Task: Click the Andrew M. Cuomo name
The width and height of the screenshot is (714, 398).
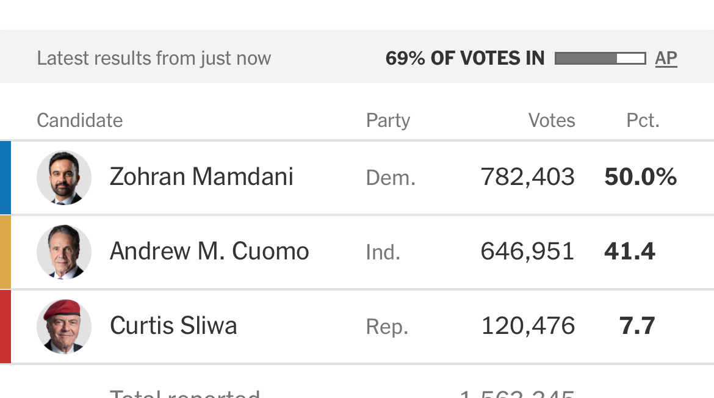Action: point(209,251)
